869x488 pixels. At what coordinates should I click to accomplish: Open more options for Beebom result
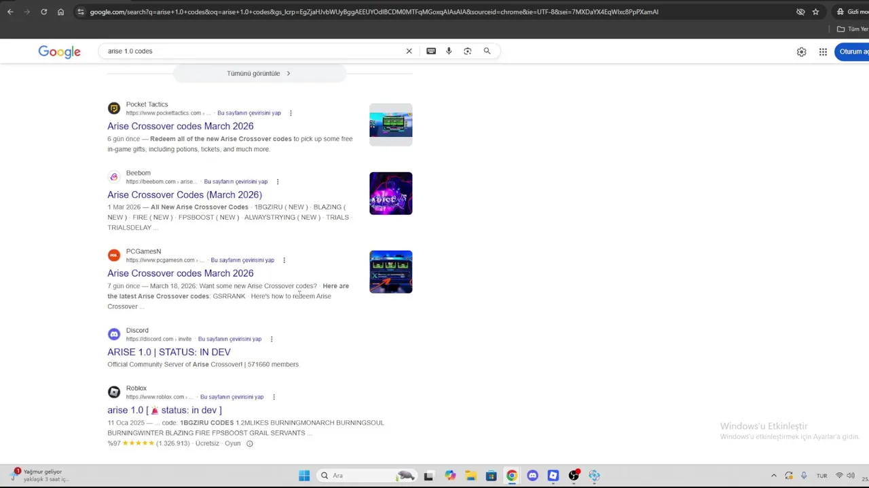(278, 182)
